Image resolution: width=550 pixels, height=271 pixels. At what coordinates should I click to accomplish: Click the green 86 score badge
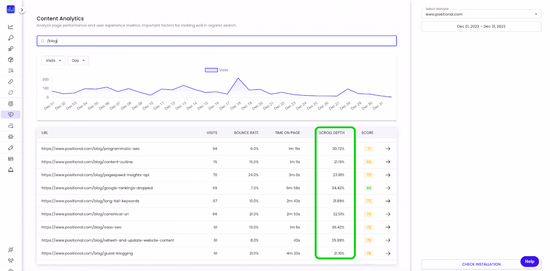point(369,188)
